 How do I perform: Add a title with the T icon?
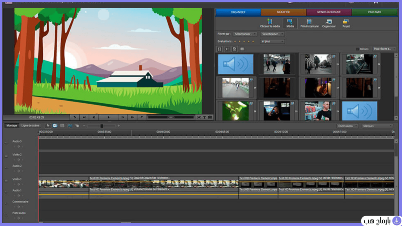coord(204,117)
